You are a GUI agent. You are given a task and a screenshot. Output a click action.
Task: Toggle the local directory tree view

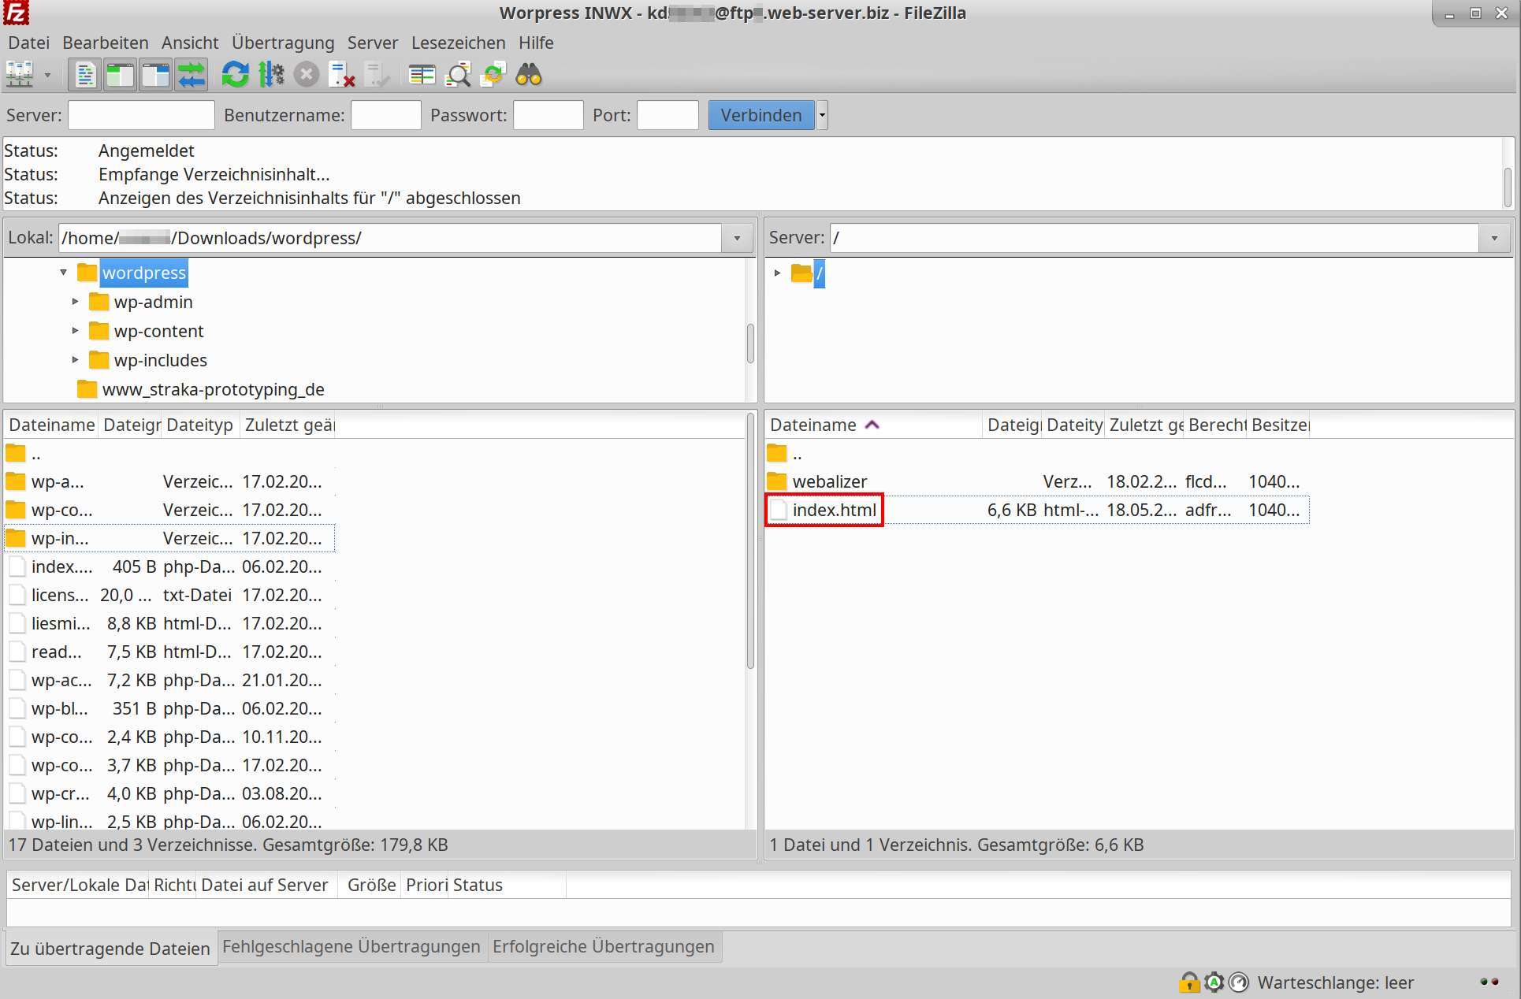120,75
